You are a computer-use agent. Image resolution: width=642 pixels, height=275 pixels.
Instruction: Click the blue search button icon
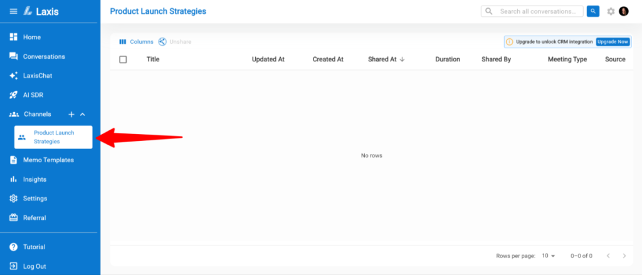(x=592, y=11)
